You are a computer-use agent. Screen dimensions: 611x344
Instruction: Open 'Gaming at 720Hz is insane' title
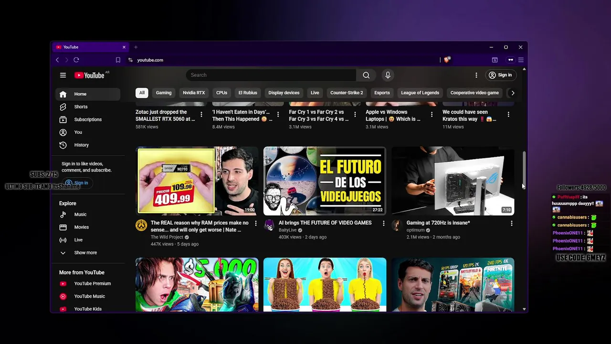point(438,223)
